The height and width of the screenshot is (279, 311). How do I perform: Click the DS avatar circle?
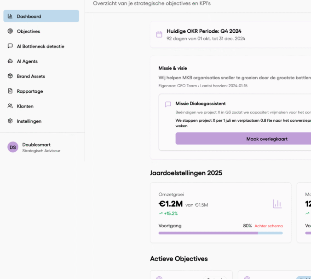click(13, 147)
